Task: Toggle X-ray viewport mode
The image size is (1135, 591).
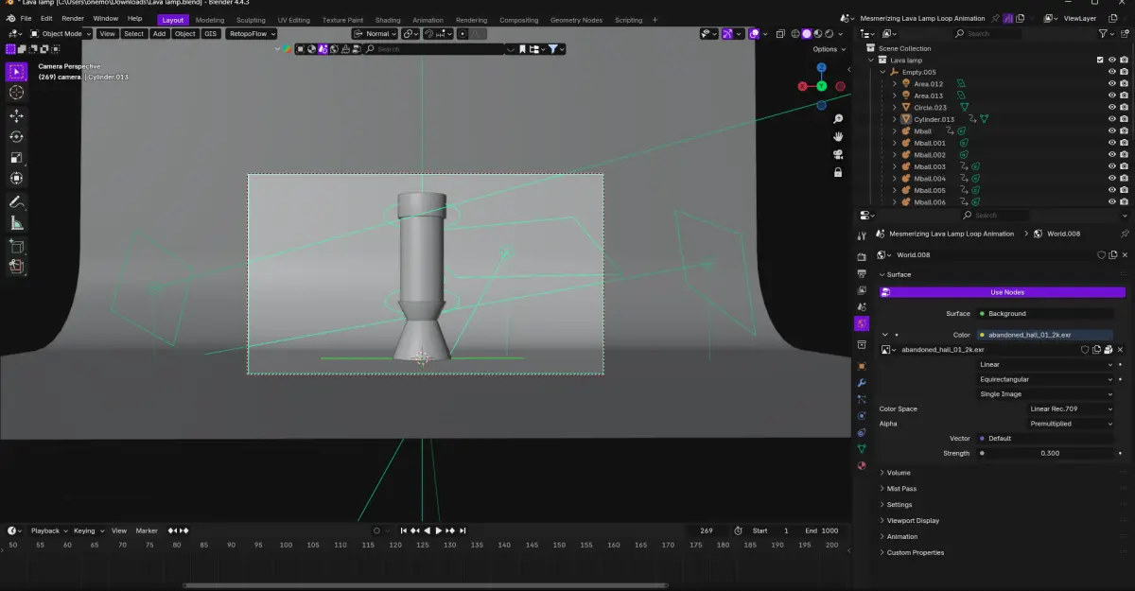Action: coord(781,33)
